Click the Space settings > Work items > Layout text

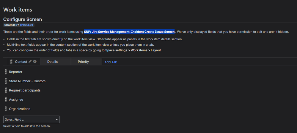point(133,50)
